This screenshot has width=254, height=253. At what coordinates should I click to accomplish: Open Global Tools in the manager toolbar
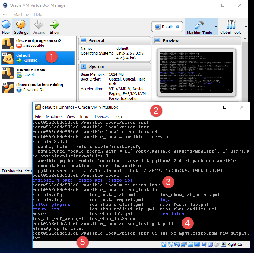tap(231, 27)
